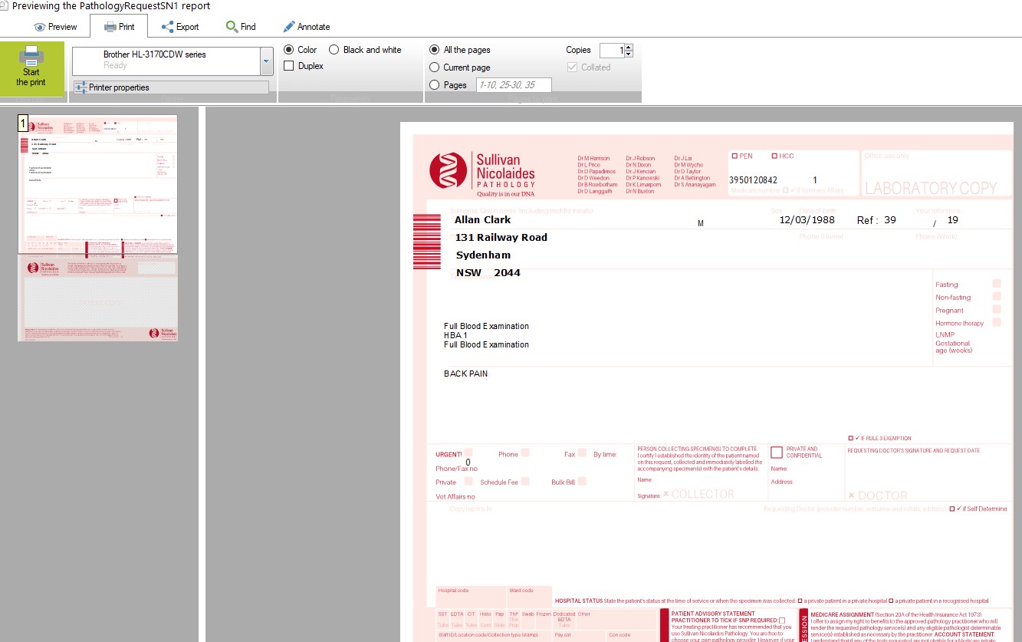Increase copies with the up arrow
This screenshot has width=1022, height=642.
click(x=629, y=47)
